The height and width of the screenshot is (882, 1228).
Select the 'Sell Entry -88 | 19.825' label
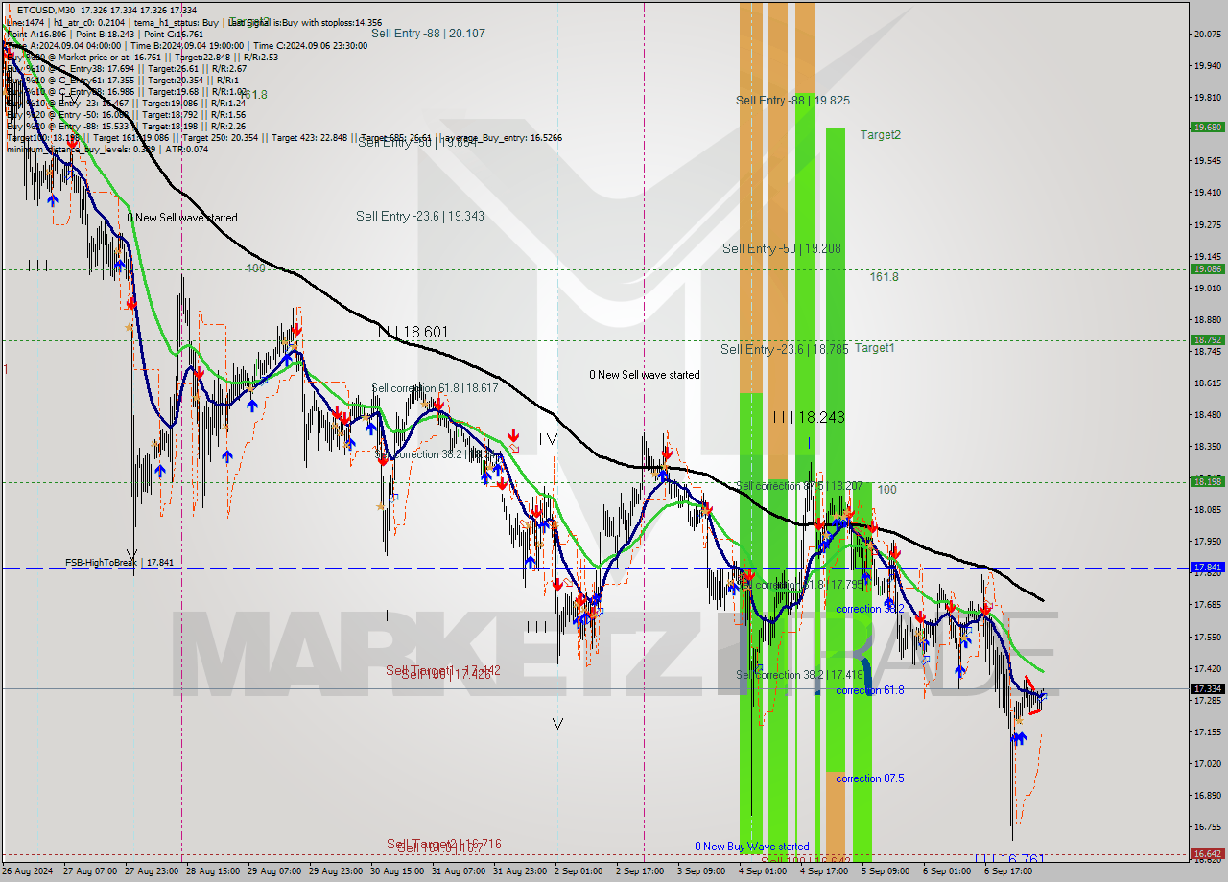(792, 100)
